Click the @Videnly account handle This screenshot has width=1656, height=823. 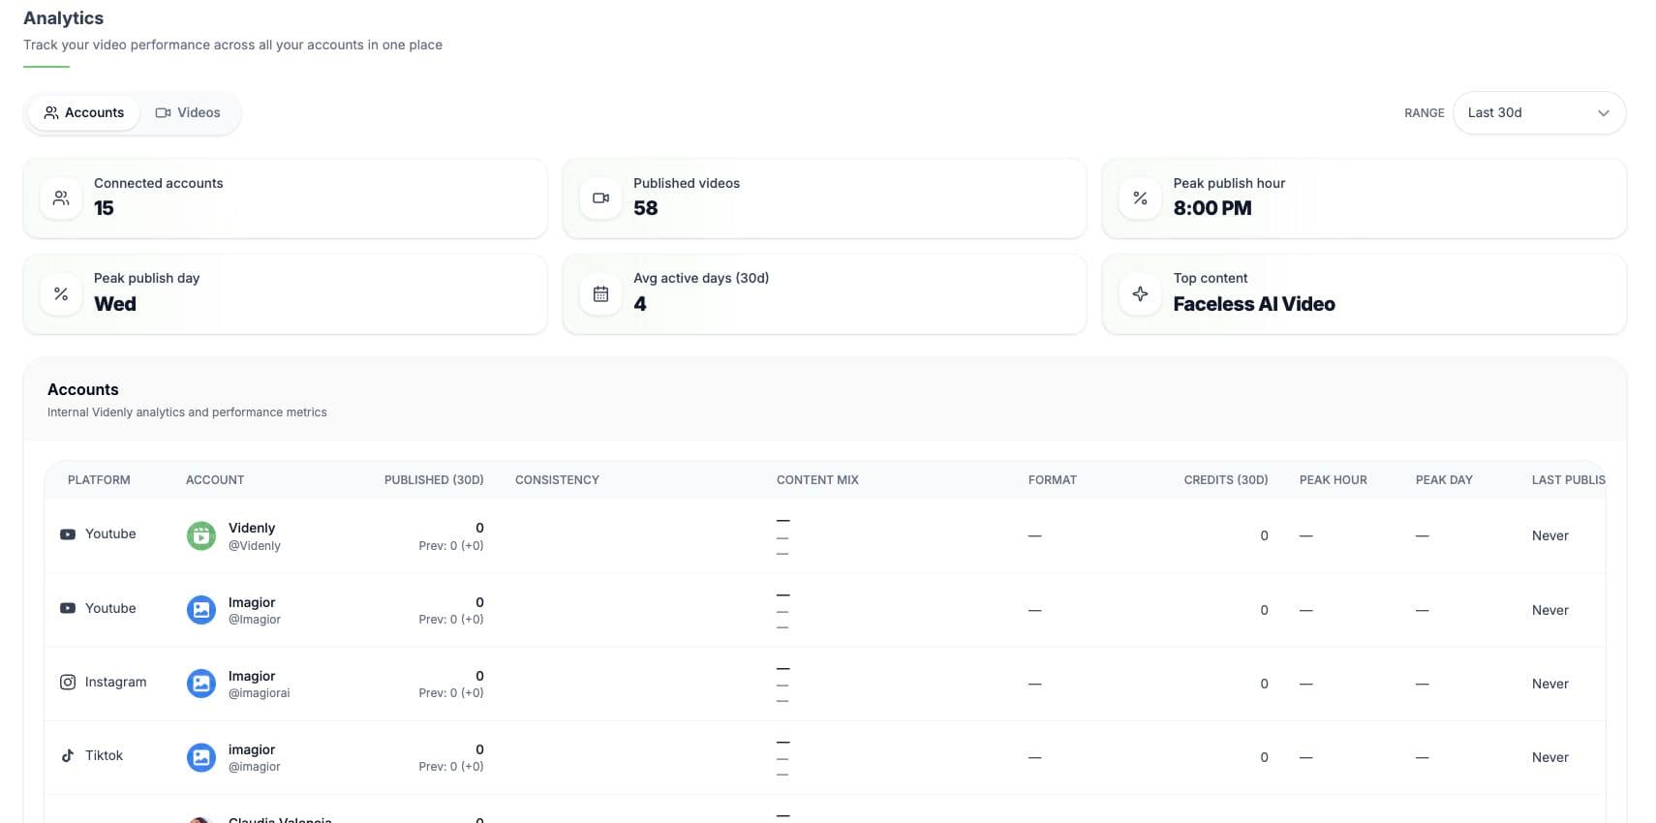[x=255, y=546]
